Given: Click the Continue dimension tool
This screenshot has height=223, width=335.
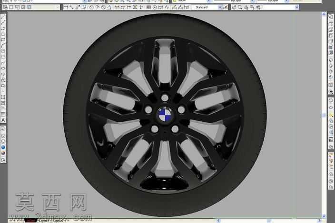Looking at the screenshot, I should (129, 7).
